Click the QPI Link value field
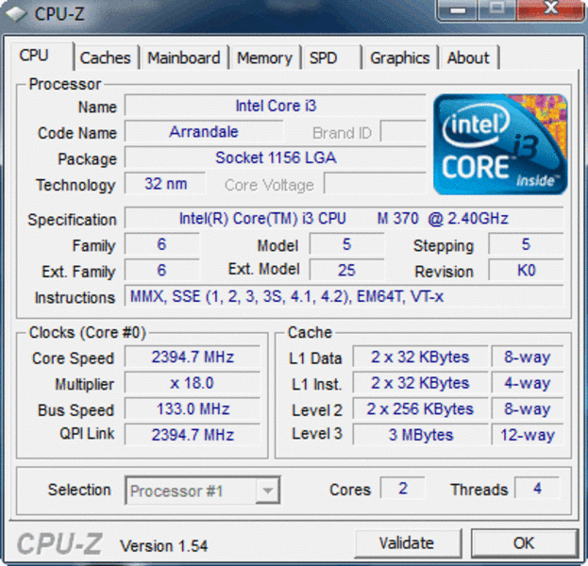Screen dimensions: 588x566 193,435
